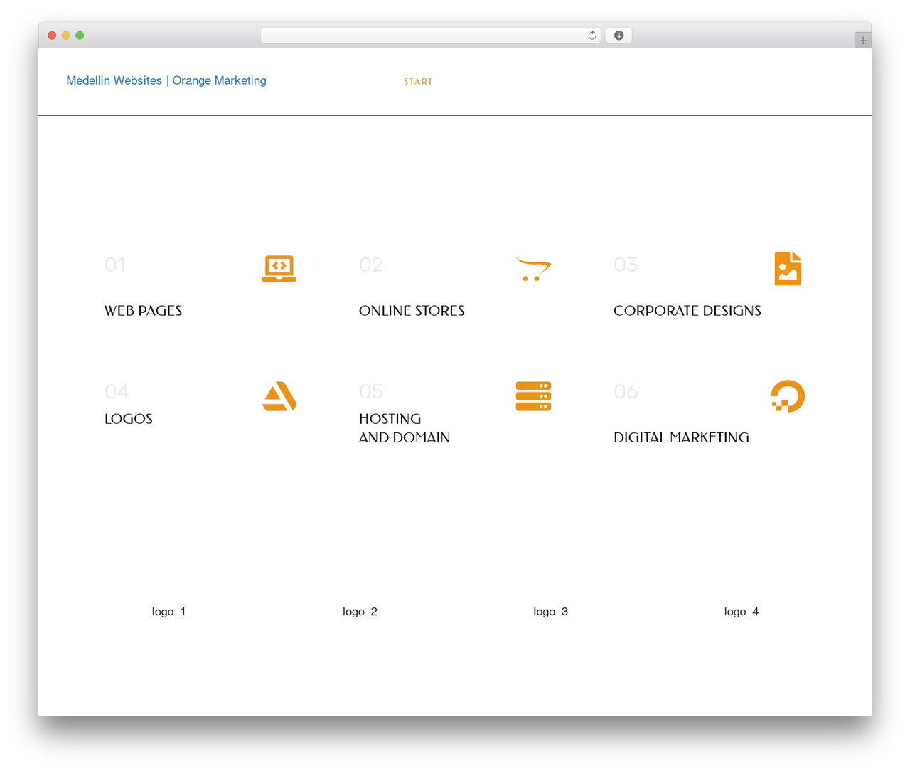Screen dimensions: 910x771
Task: Reload the page using the refresh icon
Action: tap(591, 36)
